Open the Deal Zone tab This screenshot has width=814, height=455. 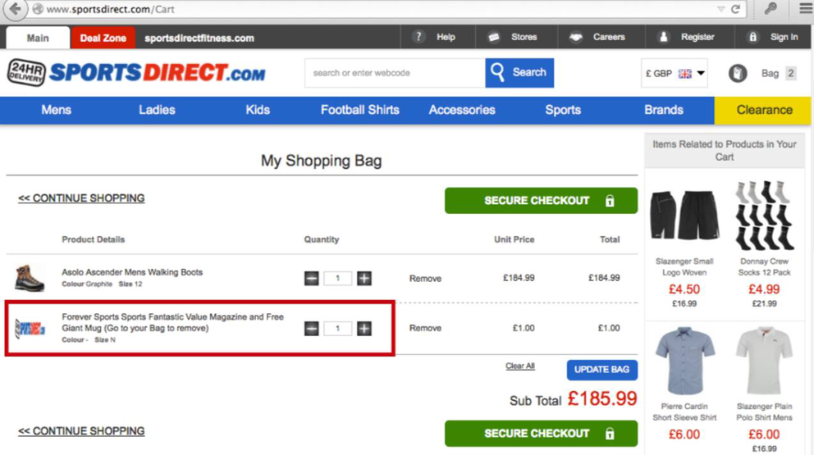point(103,38)
